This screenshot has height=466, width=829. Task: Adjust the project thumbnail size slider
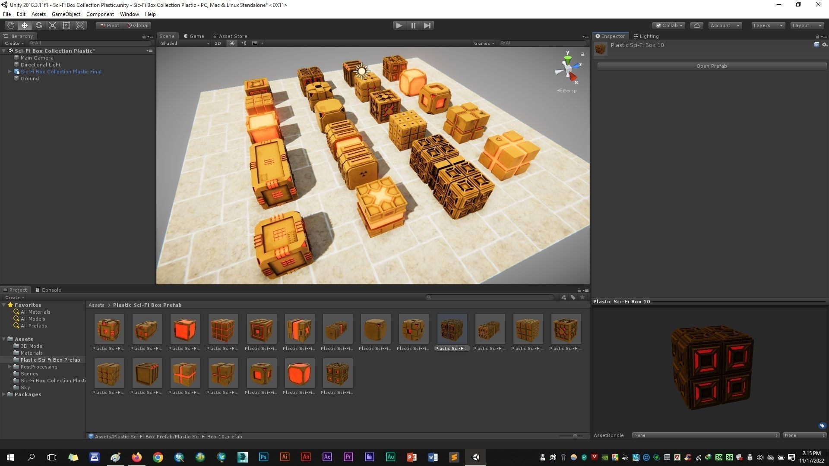(574, 436)
